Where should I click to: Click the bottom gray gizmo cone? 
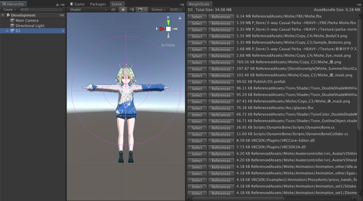coord(168,35)
